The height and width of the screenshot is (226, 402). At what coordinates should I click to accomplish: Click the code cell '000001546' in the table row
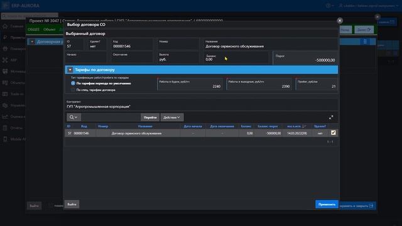(x=81, y=133)
